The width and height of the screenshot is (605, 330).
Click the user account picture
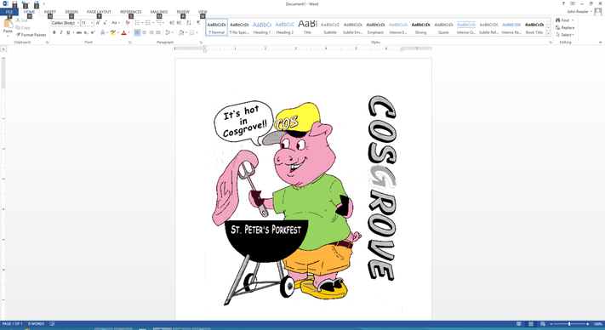[598, 12]
